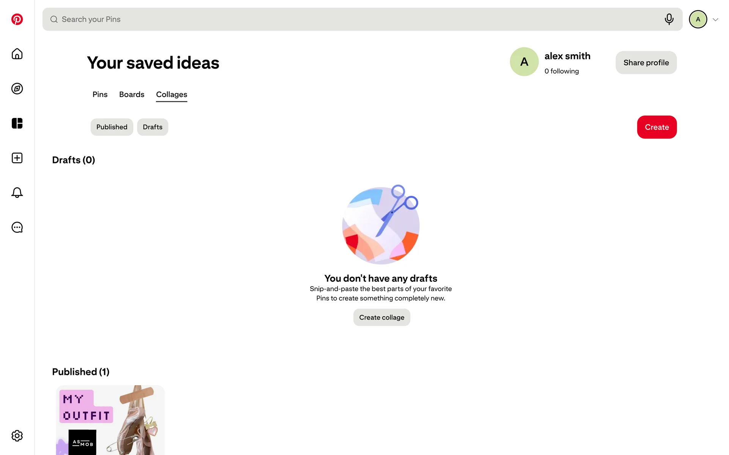Open the Home feed icon
This screenshot has width=729, height=455.
[x=17, y=54]
